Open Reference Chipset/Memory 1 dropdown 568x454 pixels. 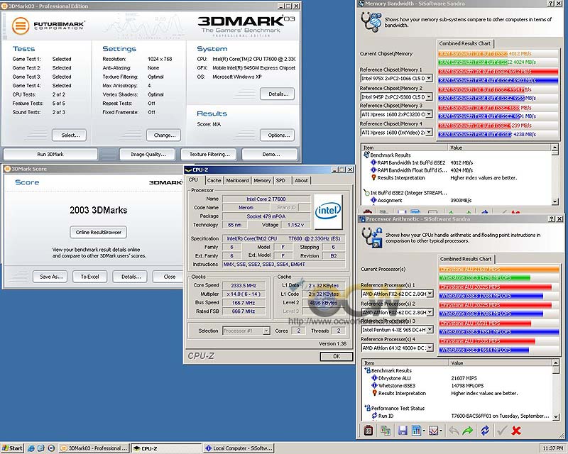(x=429, y=78)
